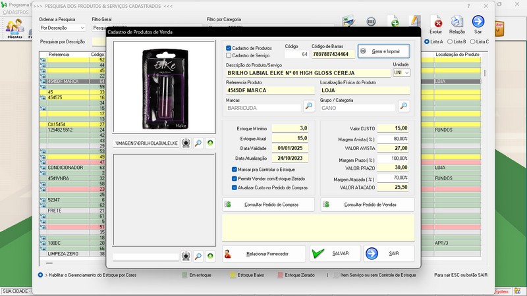527x296 pixels.
Task: Click Localização Física field LOJA
Action: point(365,90)
